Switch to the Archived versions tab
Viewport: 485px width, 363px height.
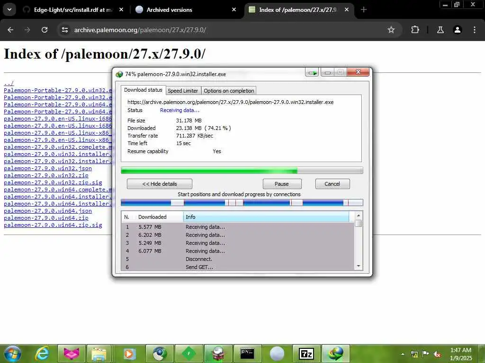pyautogui.click(x=186, y=10)
